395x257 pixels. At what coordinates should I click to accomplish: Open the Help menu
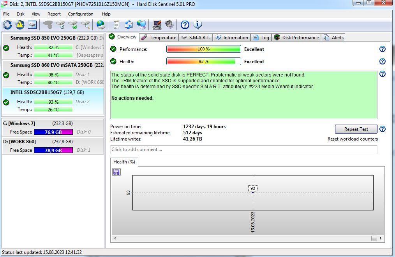click(106, 14)
